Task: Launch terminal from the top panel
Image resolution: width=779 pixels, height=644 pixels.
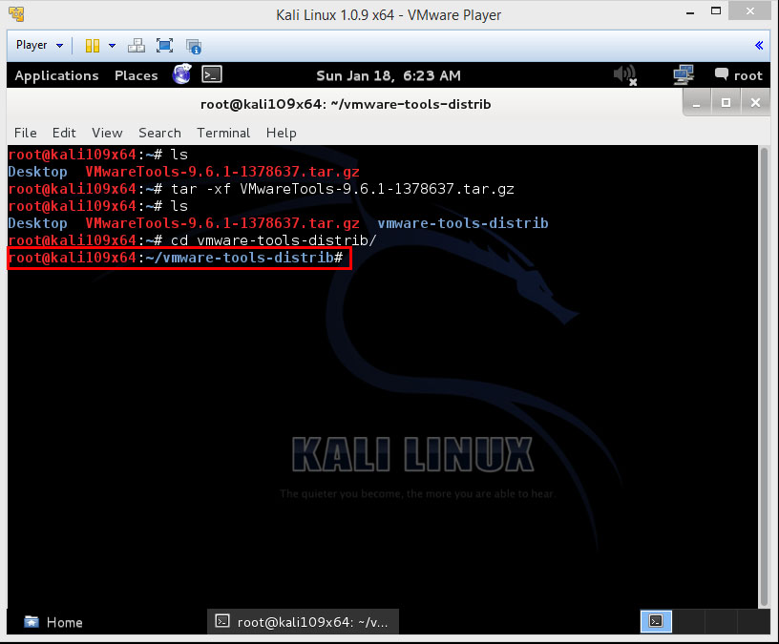Action: pyautogui.click(x=212, y=74)
